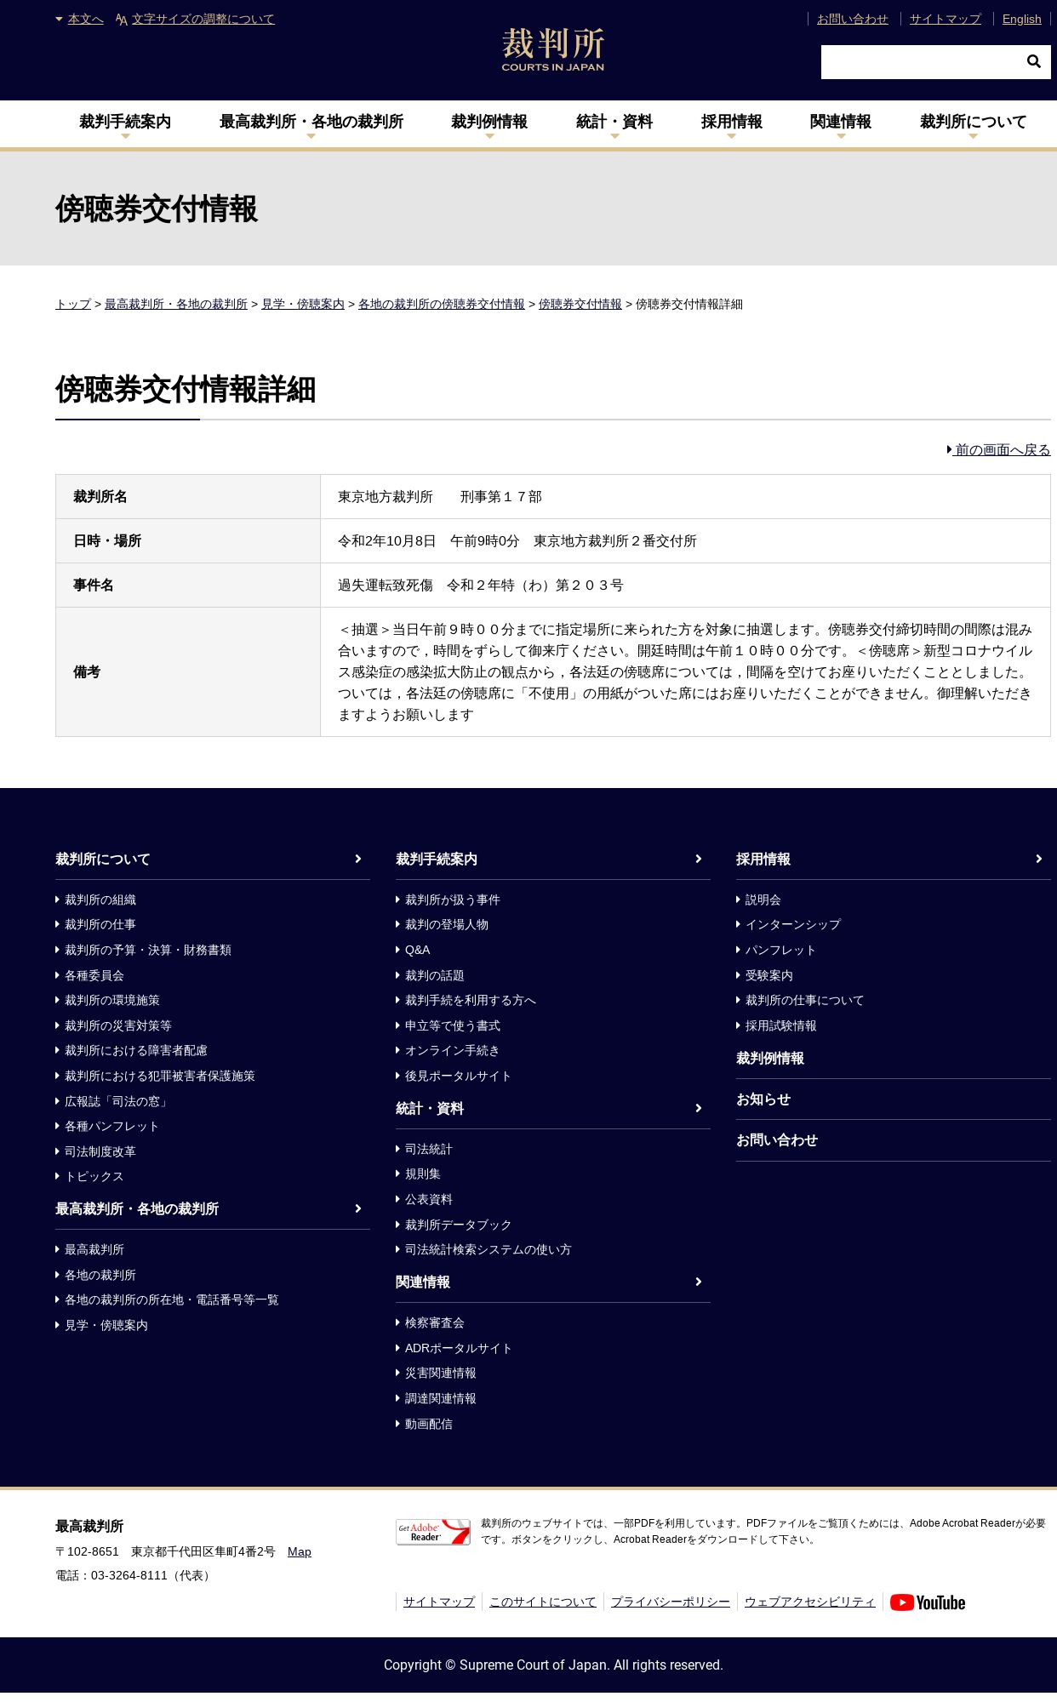Open 各地の裁判所の所在地・電話番号等一覧 link
Viewport: 1057px width, 1702px height.
tap(172, 1299)
